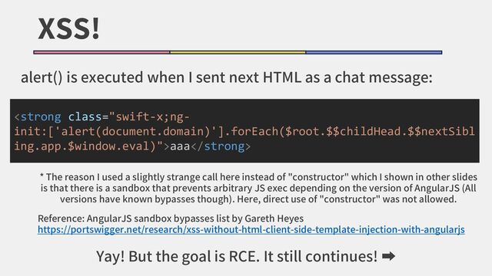The image size is (492, 276).
Task: Open the portswigger.net research link
Action: tap(251, 230)
